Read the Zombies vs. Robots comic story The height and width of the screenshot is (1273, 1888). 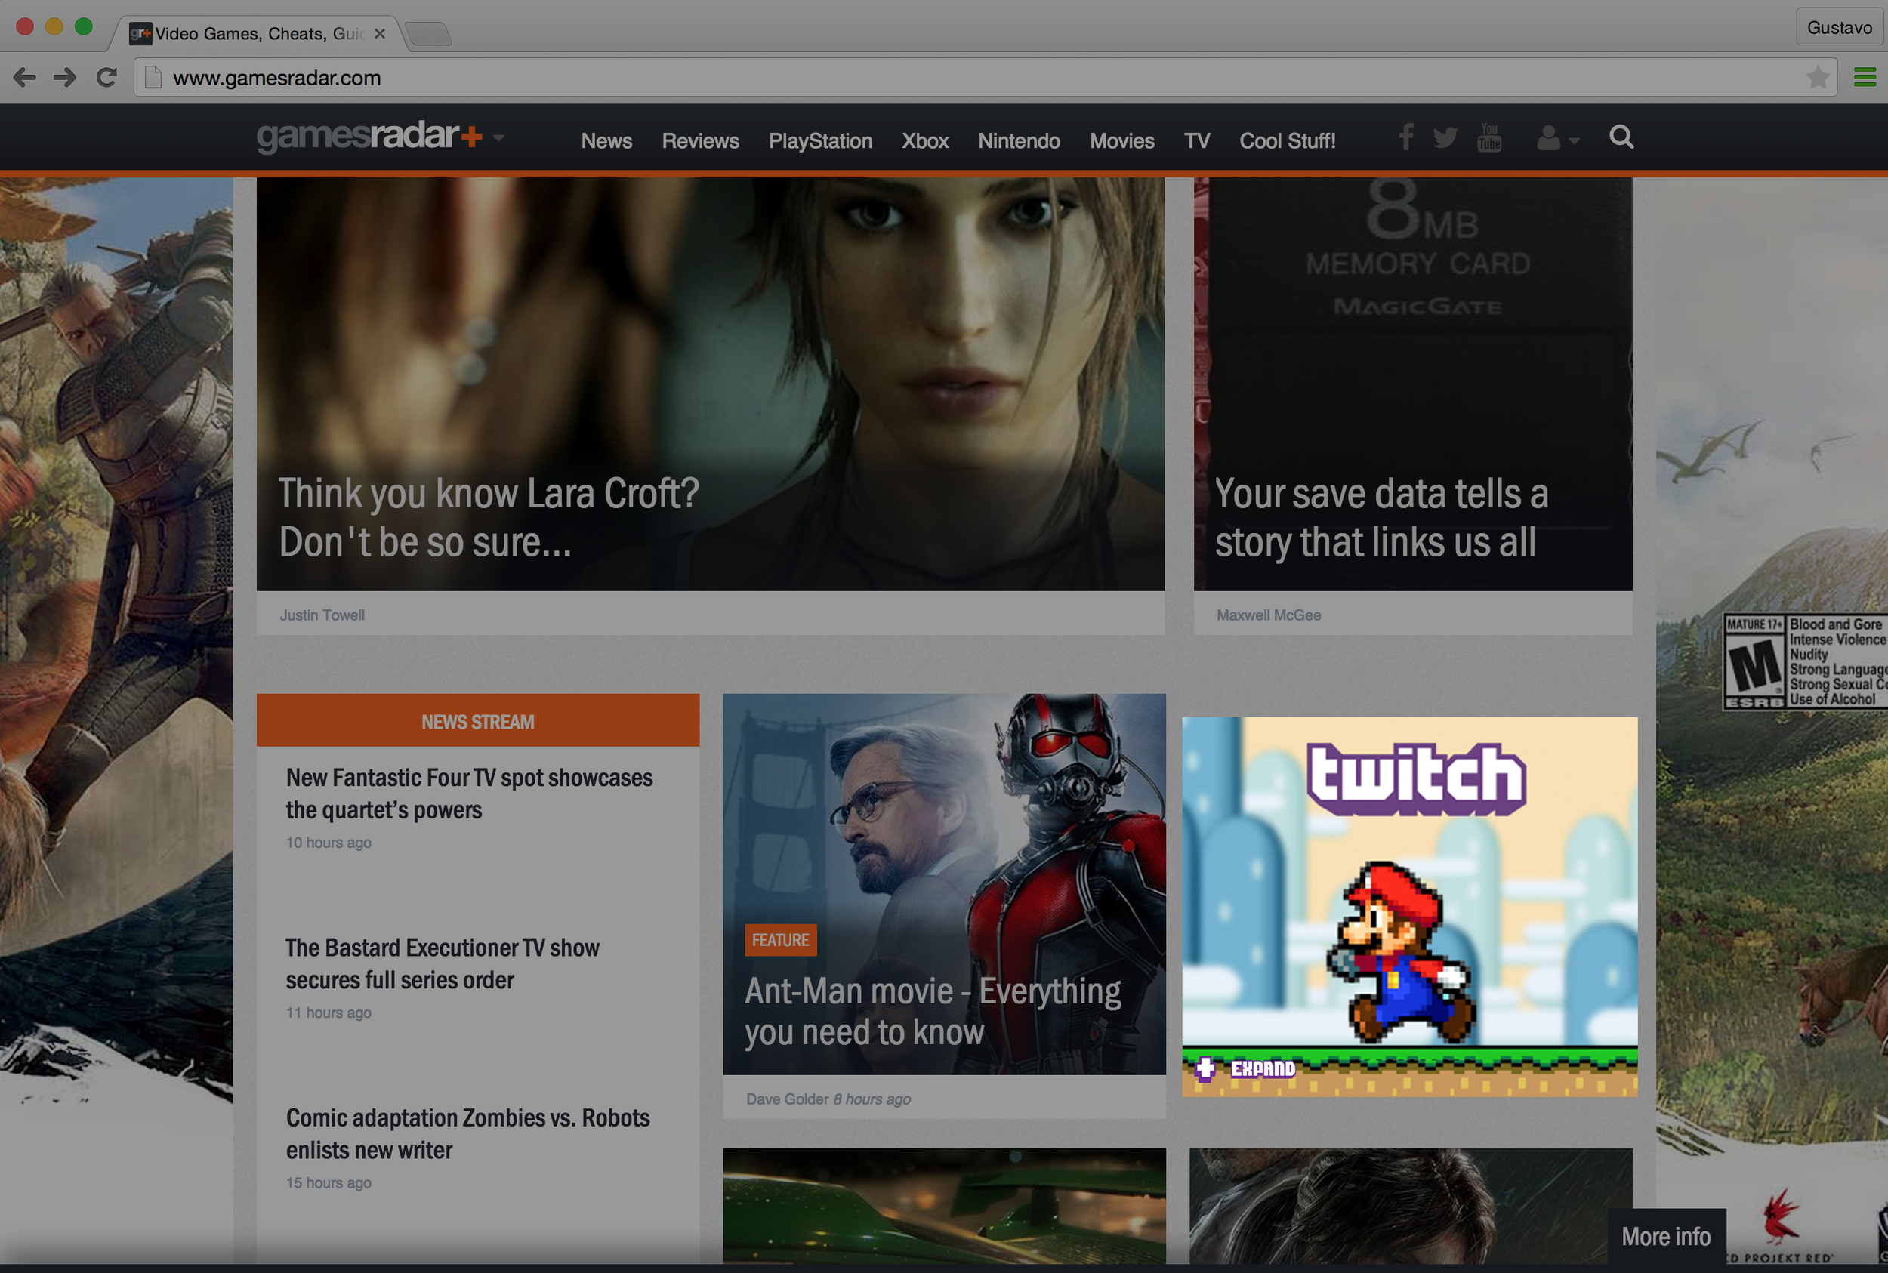point(467,1134)
